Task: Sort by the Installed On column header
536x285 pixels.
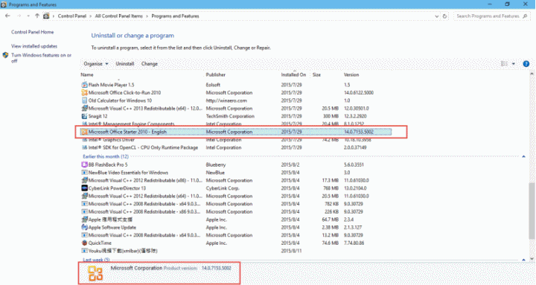Action: tap(293, 75)
